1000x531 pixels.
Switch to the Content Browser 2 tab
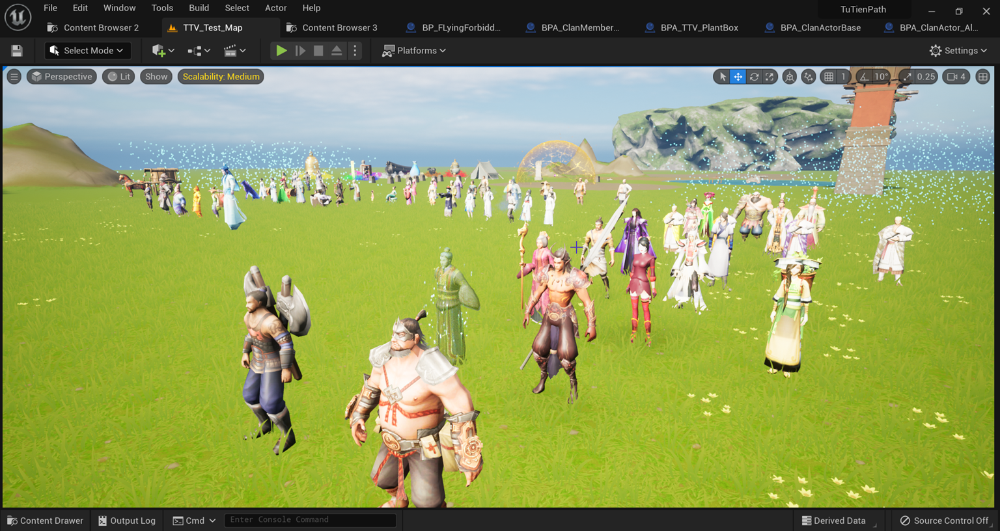point(94,27)
